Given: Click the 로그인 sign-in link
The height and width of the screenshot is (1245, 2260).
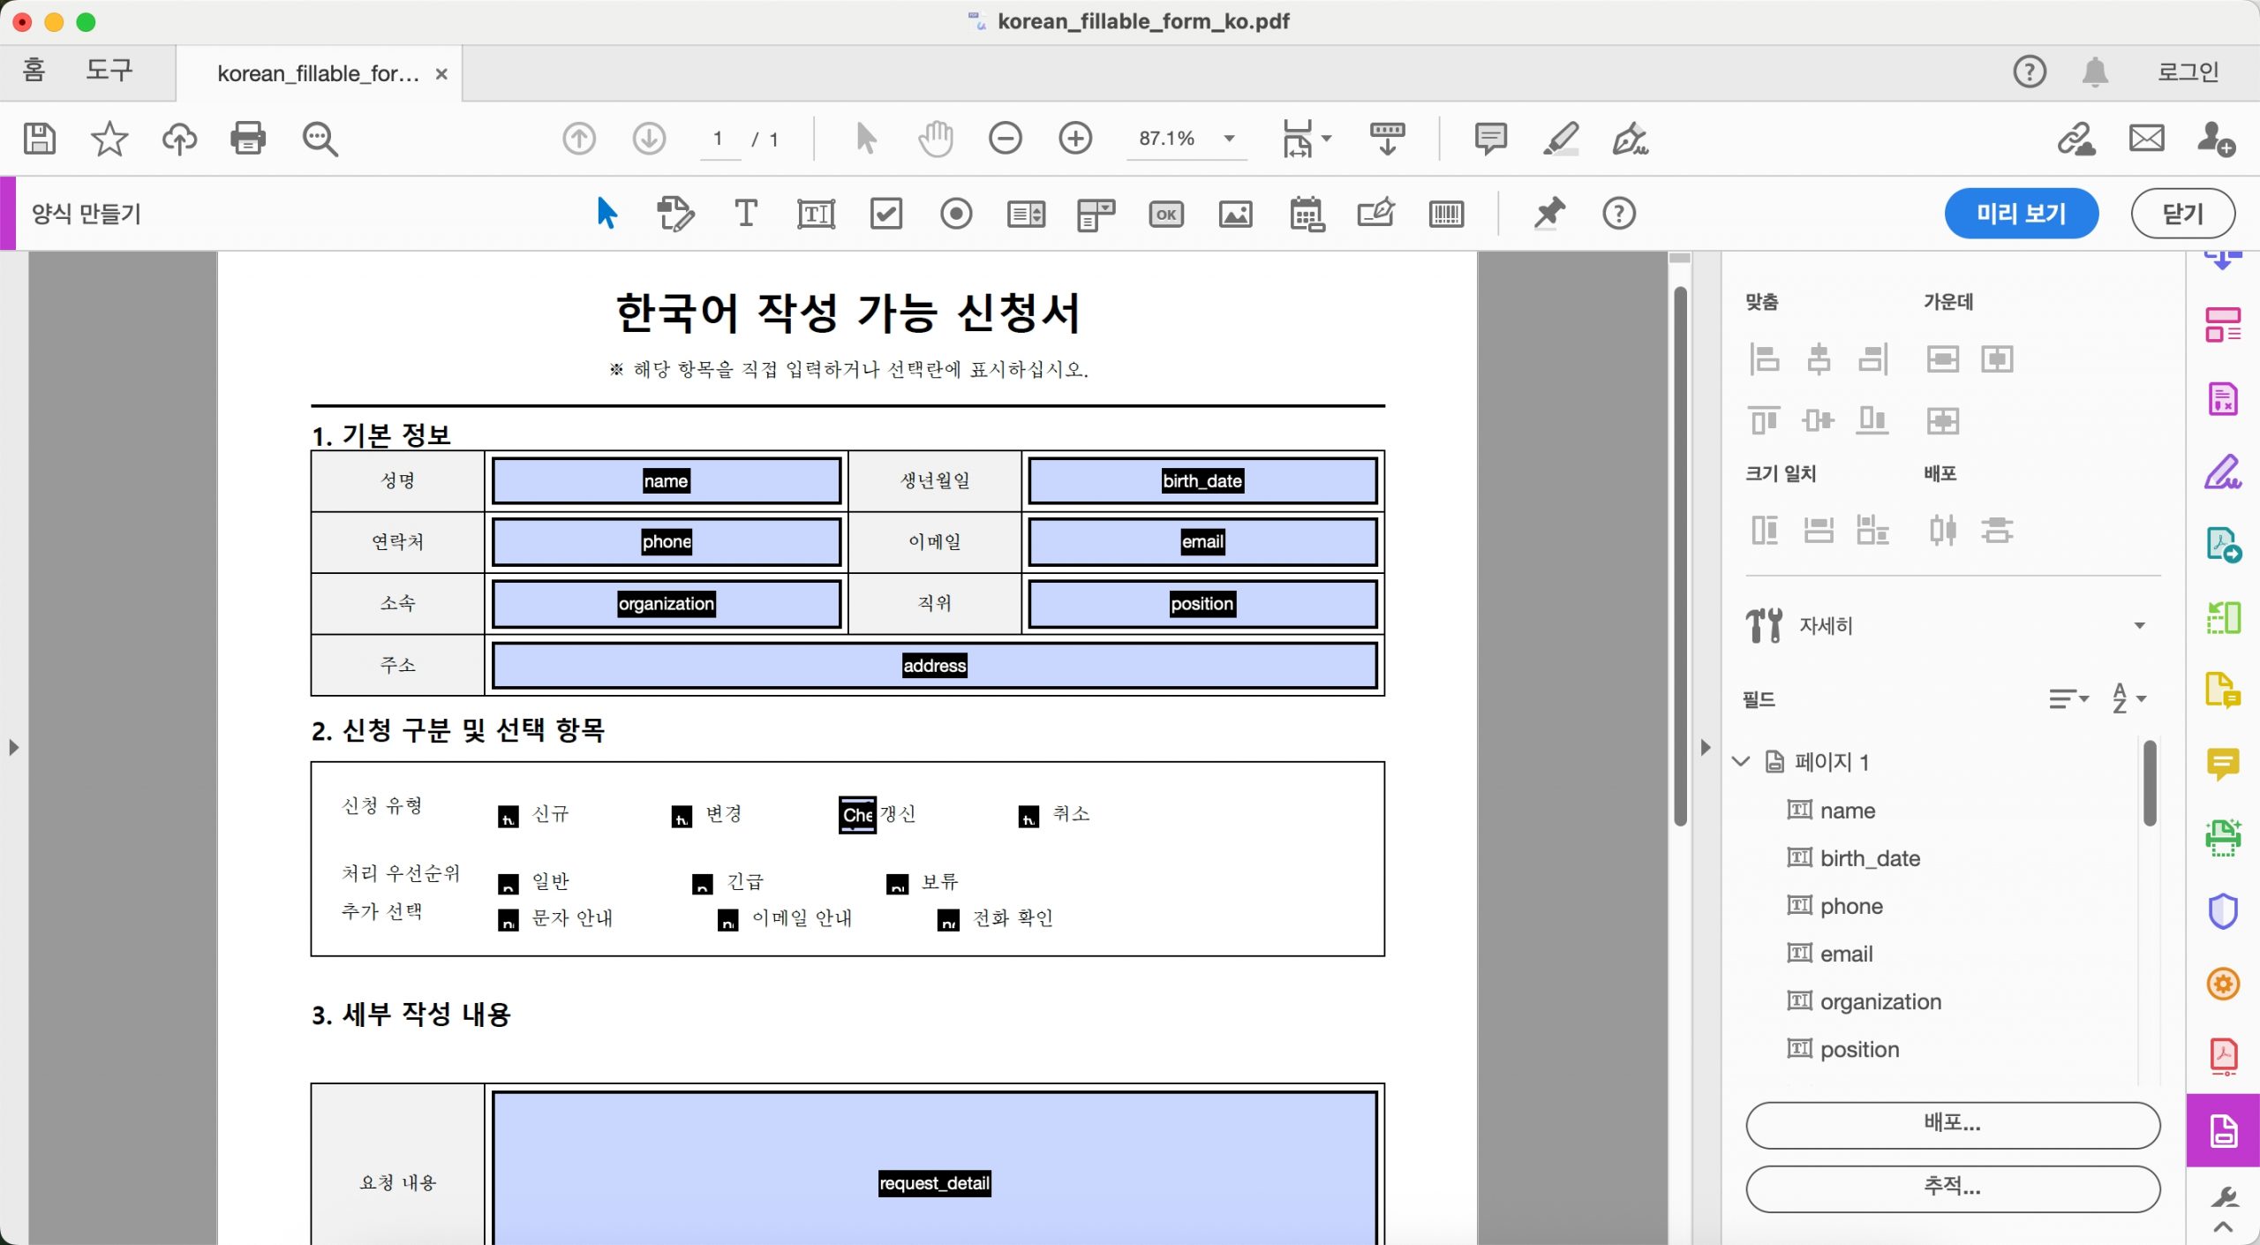Looking at the screenshot, I should (2188, 72).
